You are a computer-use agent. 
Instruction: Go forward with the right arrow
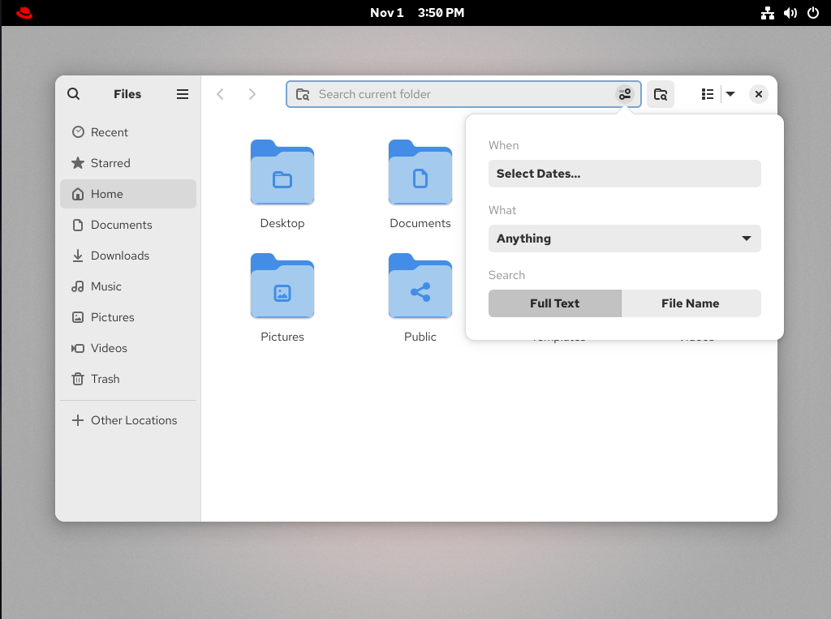pyautogui.click(x=252, y=94)
